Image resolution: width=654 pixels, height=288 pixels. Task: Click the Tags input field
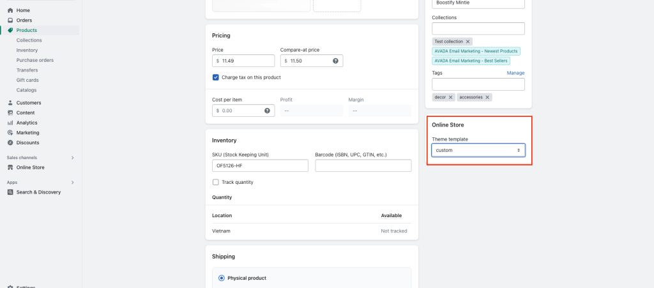pyautogui.click(x=478, y=84)
